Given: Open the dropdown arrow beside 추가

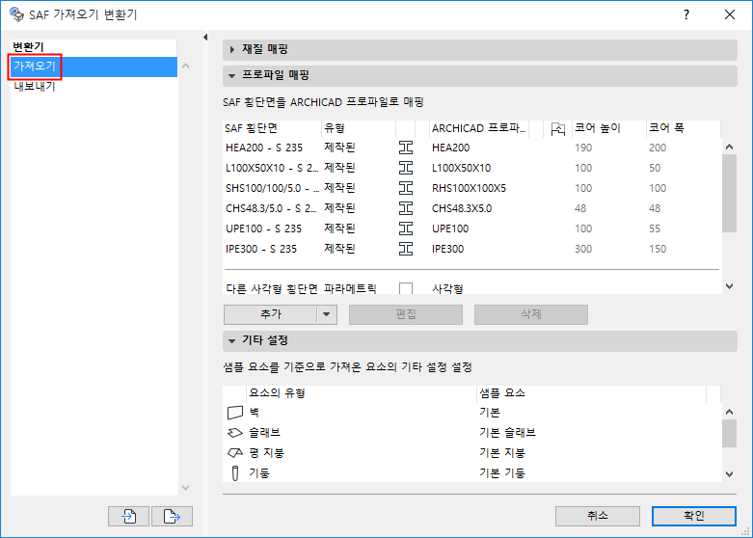Looking at the screenshot, I should [327, 314].
